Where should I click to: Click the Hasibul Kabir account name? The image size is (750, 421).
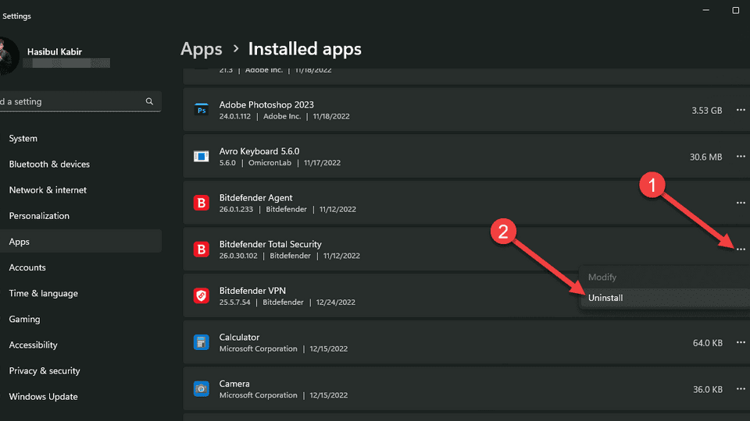coord(55,51)
